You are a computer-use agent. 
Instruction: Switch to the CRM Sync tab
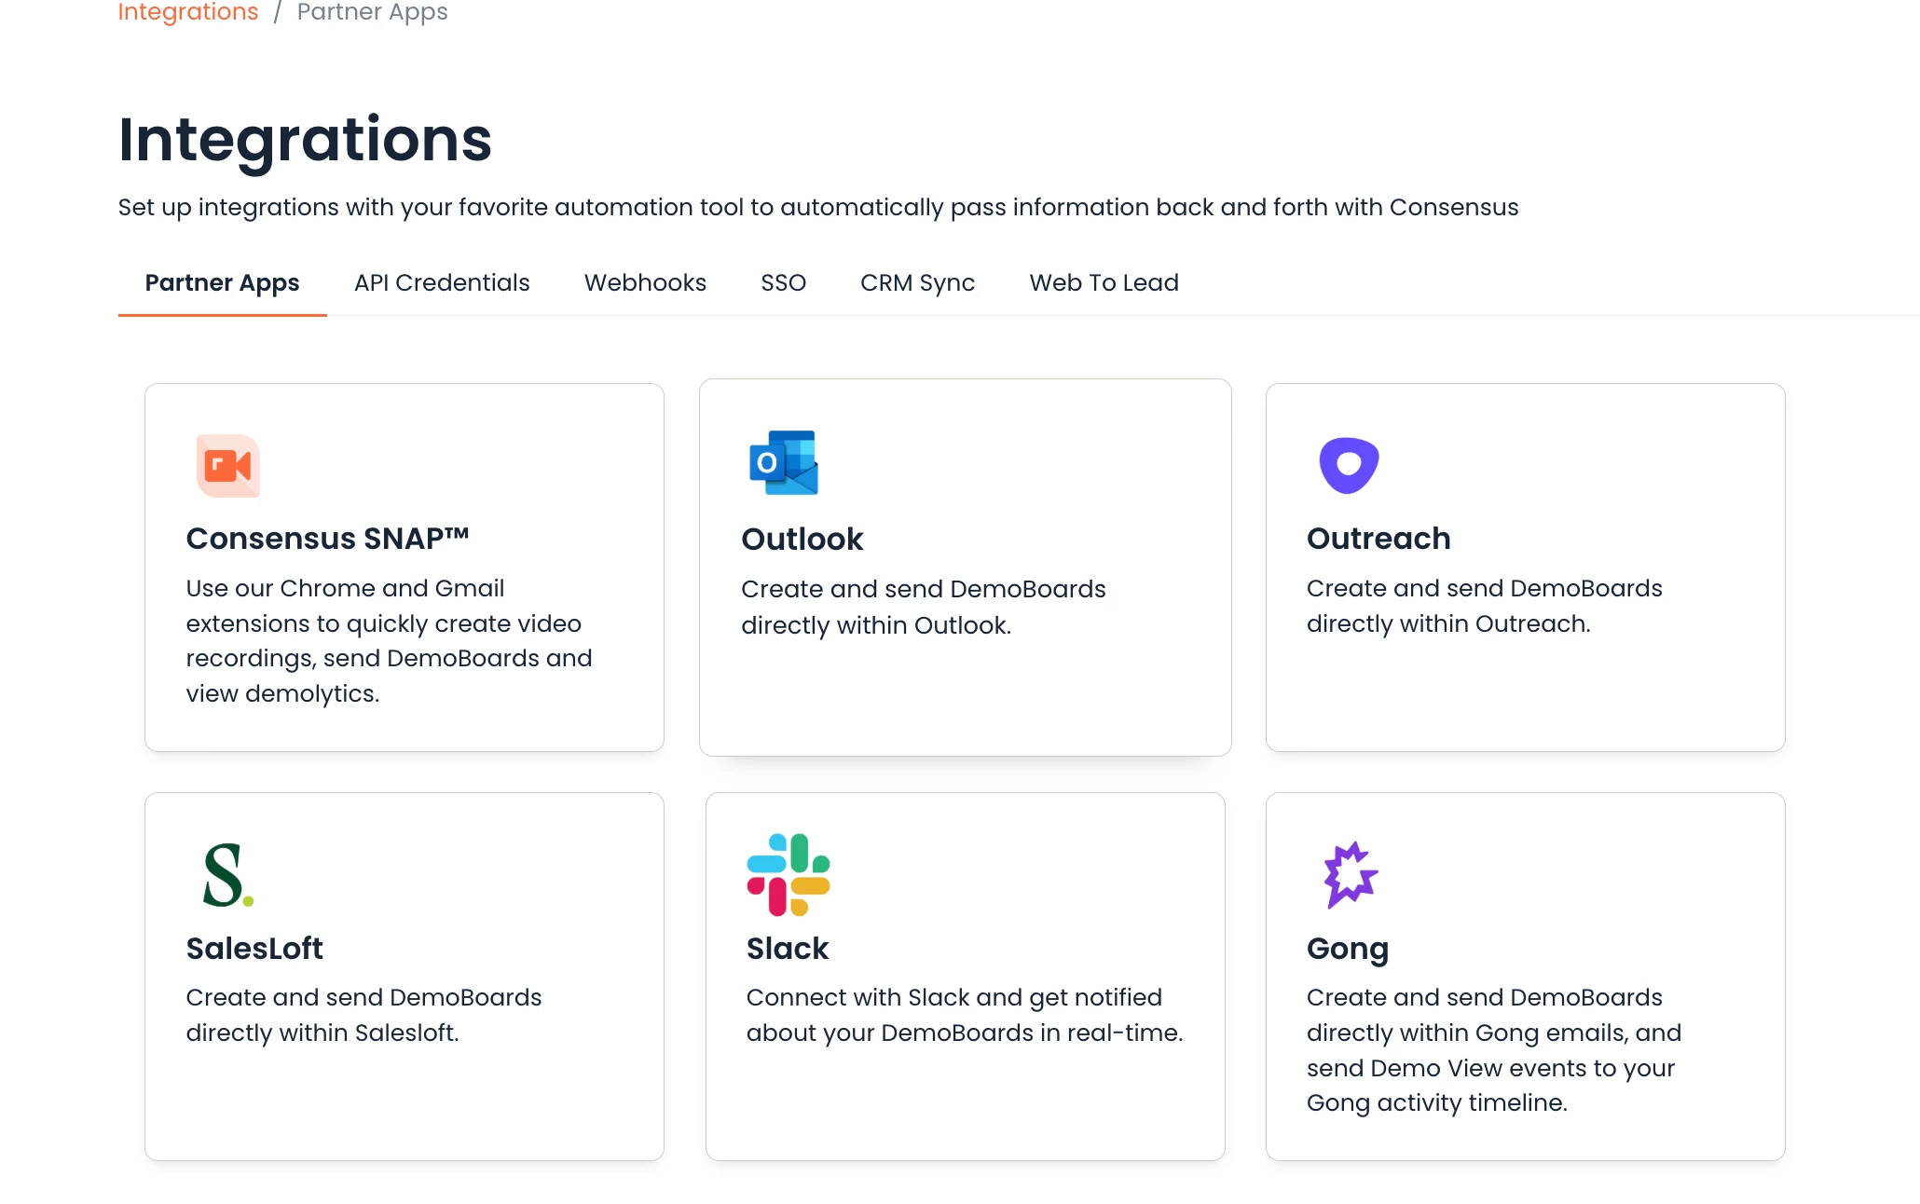coord(917,282)
